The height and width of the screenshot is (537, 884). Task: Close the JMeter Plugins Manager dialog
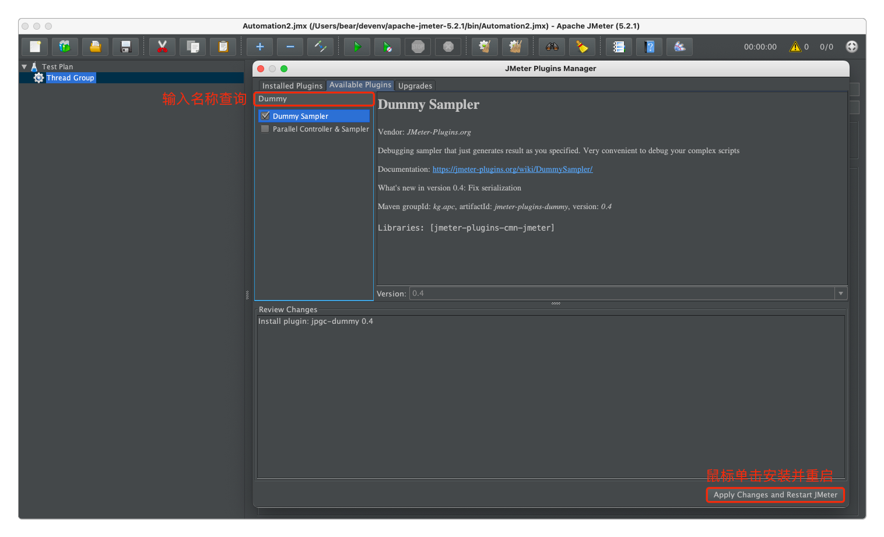[x=261, y=69]
